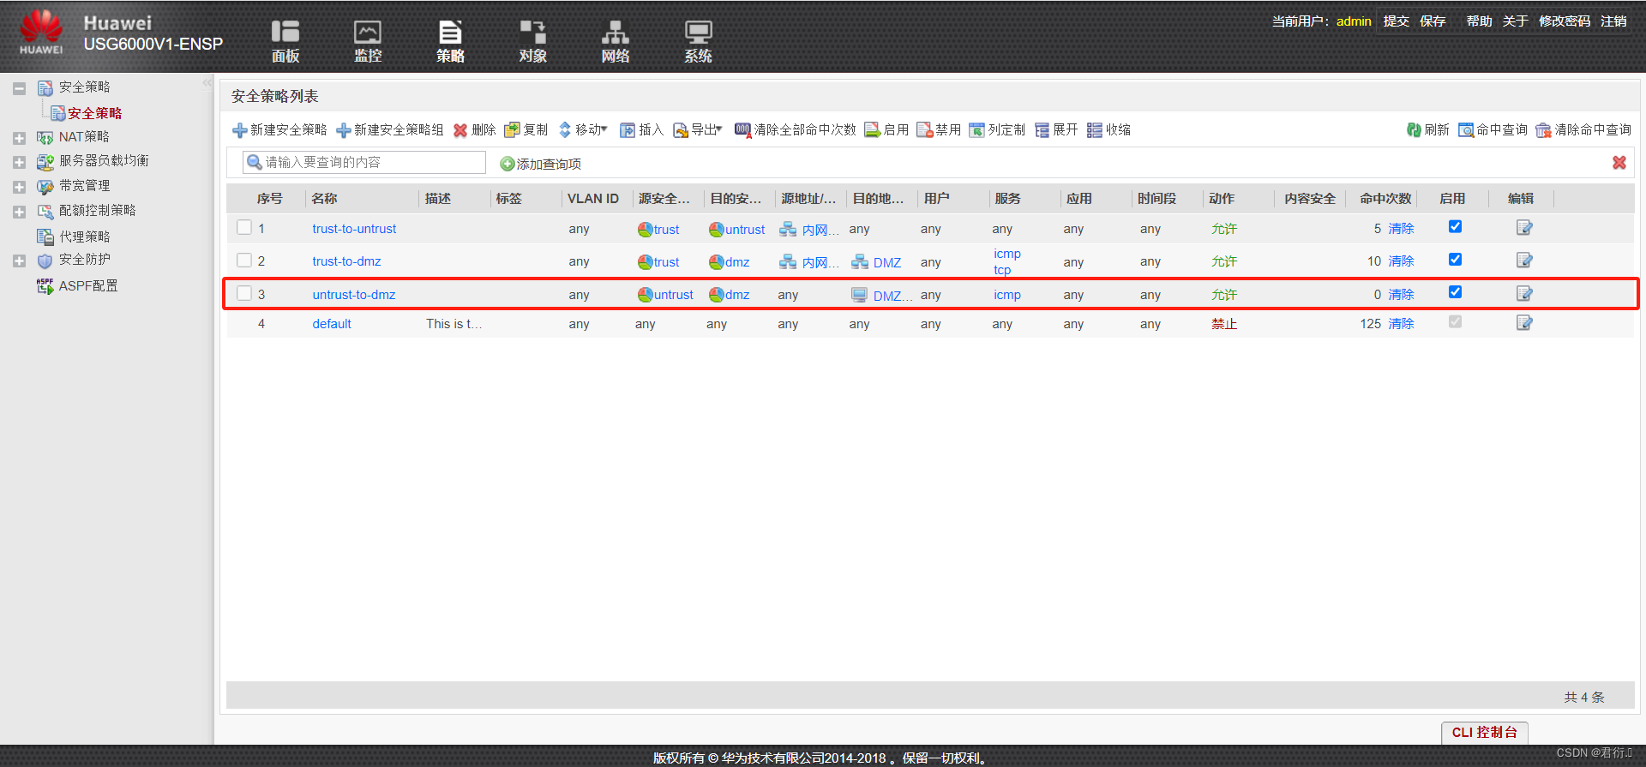
Task: Edit the trust-to-dmz policy icon
Action: 1524,260
